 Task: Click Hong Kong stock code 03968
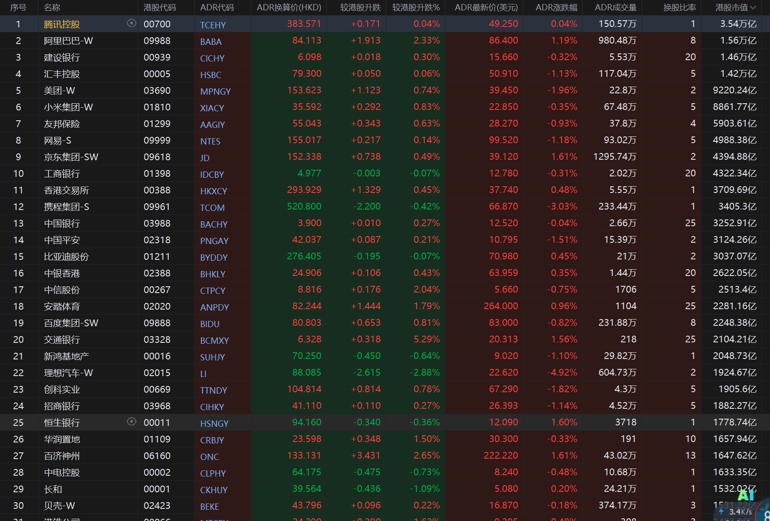(x=157, y=406)
